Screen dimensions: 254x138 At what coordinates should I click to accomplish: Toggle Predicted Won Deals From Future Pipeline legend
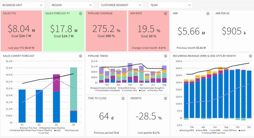(x=30, y=130)
